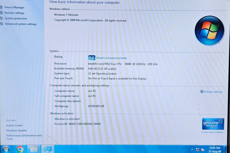The width and height of the screenshot is (230, 153).
Task: Click the Windows 7 Ultimate edition text
Action: point(66,15)
